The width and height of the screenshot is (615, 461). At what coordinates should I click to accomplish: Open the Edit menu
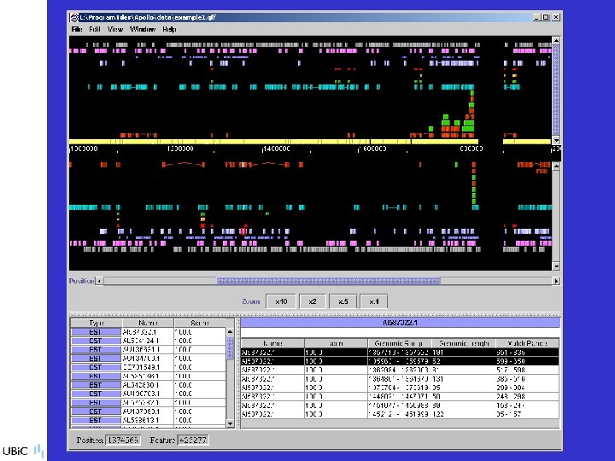95,29
